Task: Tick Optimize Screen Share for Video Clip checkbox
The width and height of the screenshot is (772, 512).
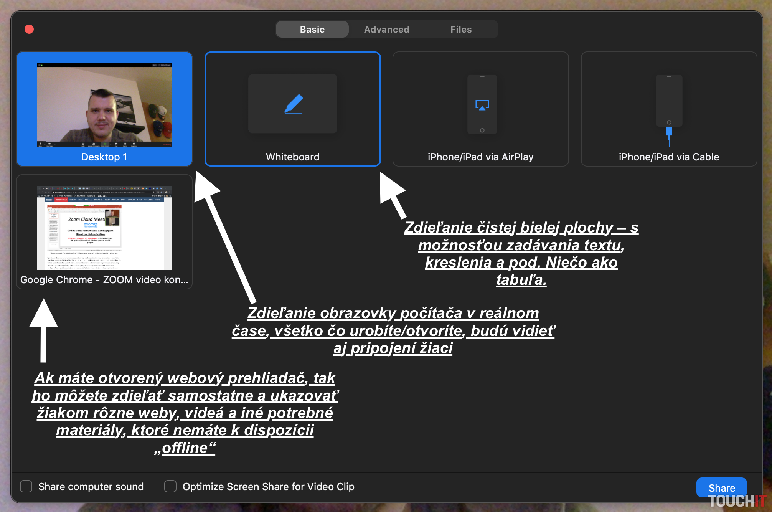Action: tap(170, 486)
